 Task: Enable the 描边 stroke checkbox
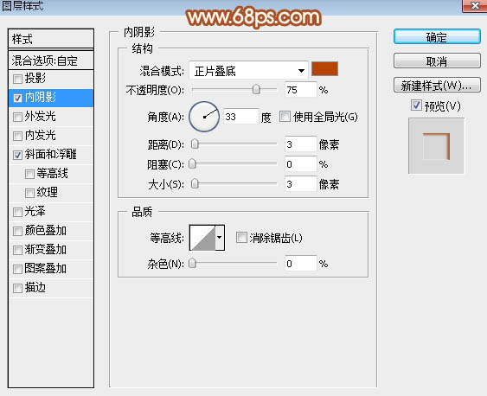pyautogui.click(x=17, y=288)
